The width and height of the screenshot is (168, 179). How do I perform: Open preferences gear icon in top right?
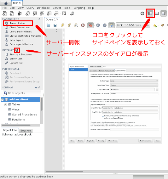point(142,14)
